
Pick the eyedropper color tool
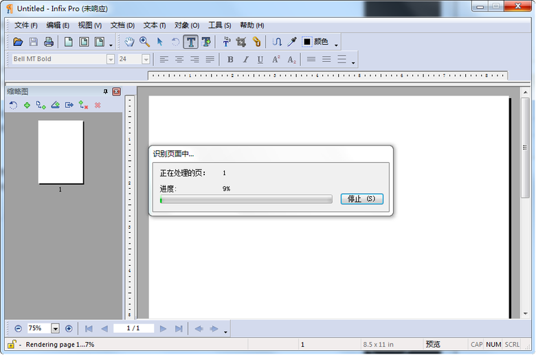pyautogui.click(x=292, y=42)
